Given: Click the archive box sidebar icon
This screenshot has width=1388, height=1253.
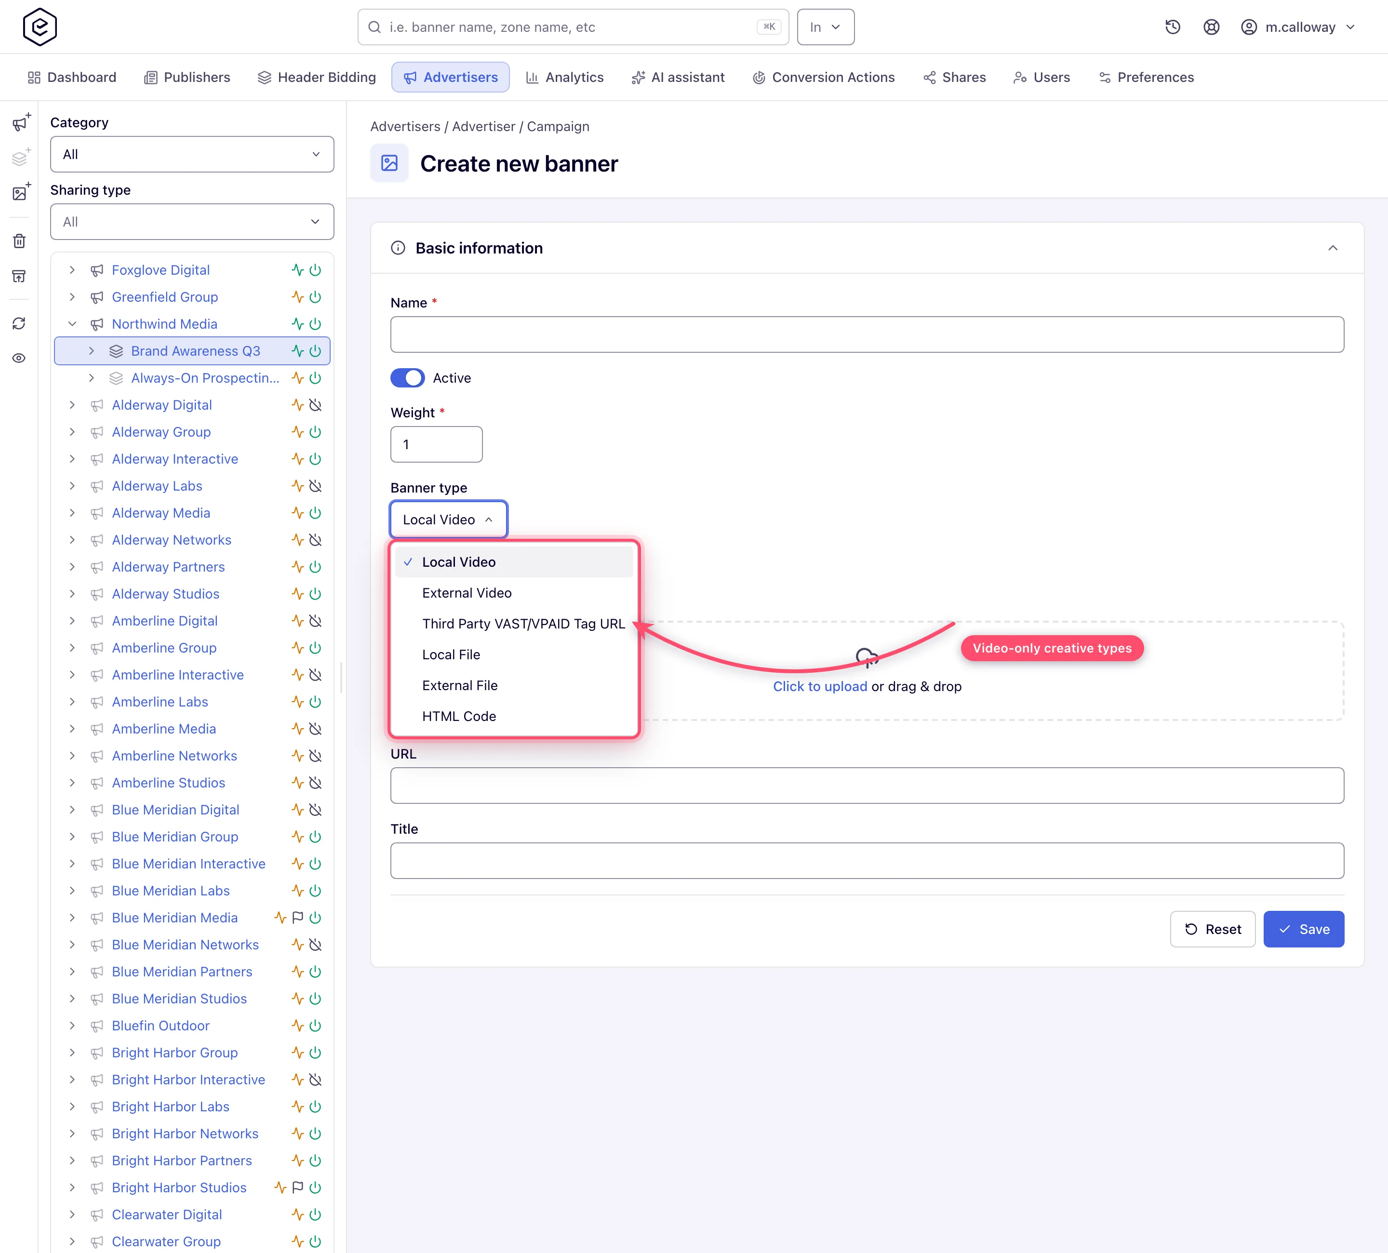Looking at the screenshot, I should coord(19,276).
